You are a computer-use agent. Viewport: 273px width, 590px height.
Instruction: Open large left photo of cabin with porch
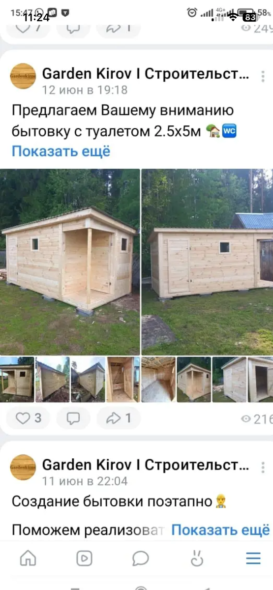[x=70, y=262]
